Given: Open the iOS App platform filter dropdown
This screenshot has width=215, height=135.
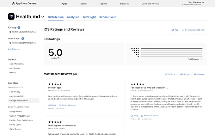Looking at the screenshot, I should [175, 30].
